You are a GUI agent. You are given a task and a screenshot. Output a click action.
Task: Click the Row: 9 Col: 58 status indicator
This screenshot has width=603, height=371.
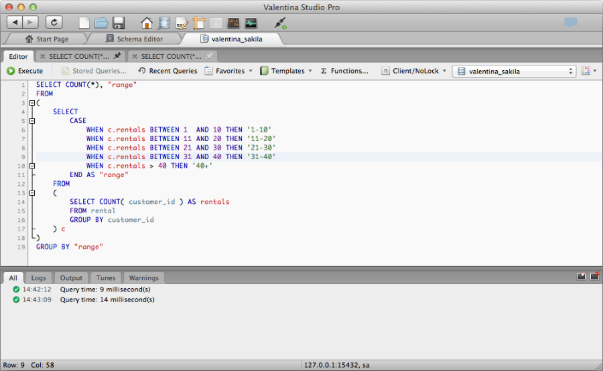point(28,365)
